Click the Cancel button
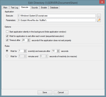 pyautogui.click(x=61, y=92)
